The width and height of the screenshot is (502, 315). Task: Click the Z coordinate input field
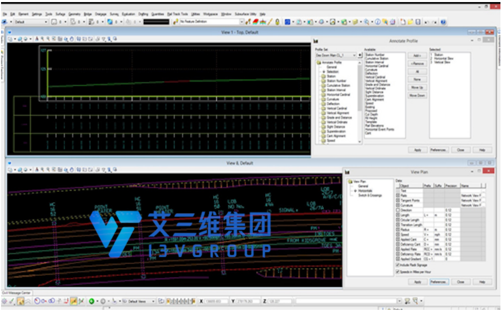[279, 301]
